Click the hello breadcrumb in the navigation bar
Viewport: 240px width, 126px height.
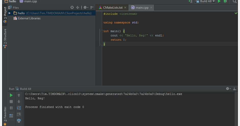tap(10, 1)
